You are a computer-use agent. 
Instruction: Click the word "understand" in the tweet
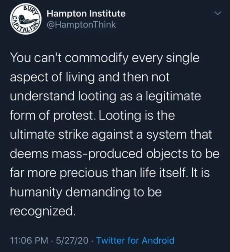click(x=42, y=96)
